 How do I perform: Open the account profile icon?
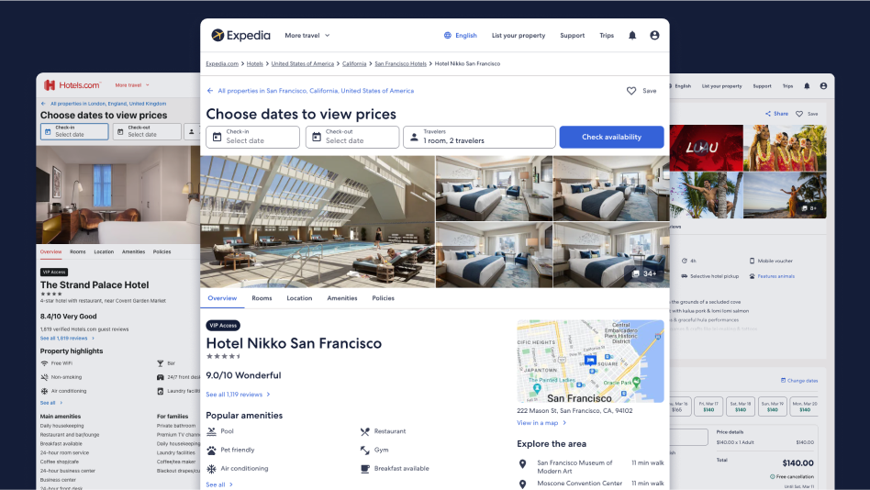tap(654, 35)
